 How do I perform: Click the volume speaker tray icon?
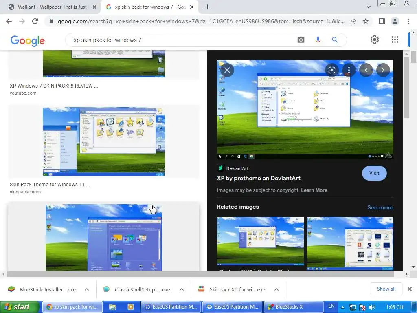click(x=372, y=307)
